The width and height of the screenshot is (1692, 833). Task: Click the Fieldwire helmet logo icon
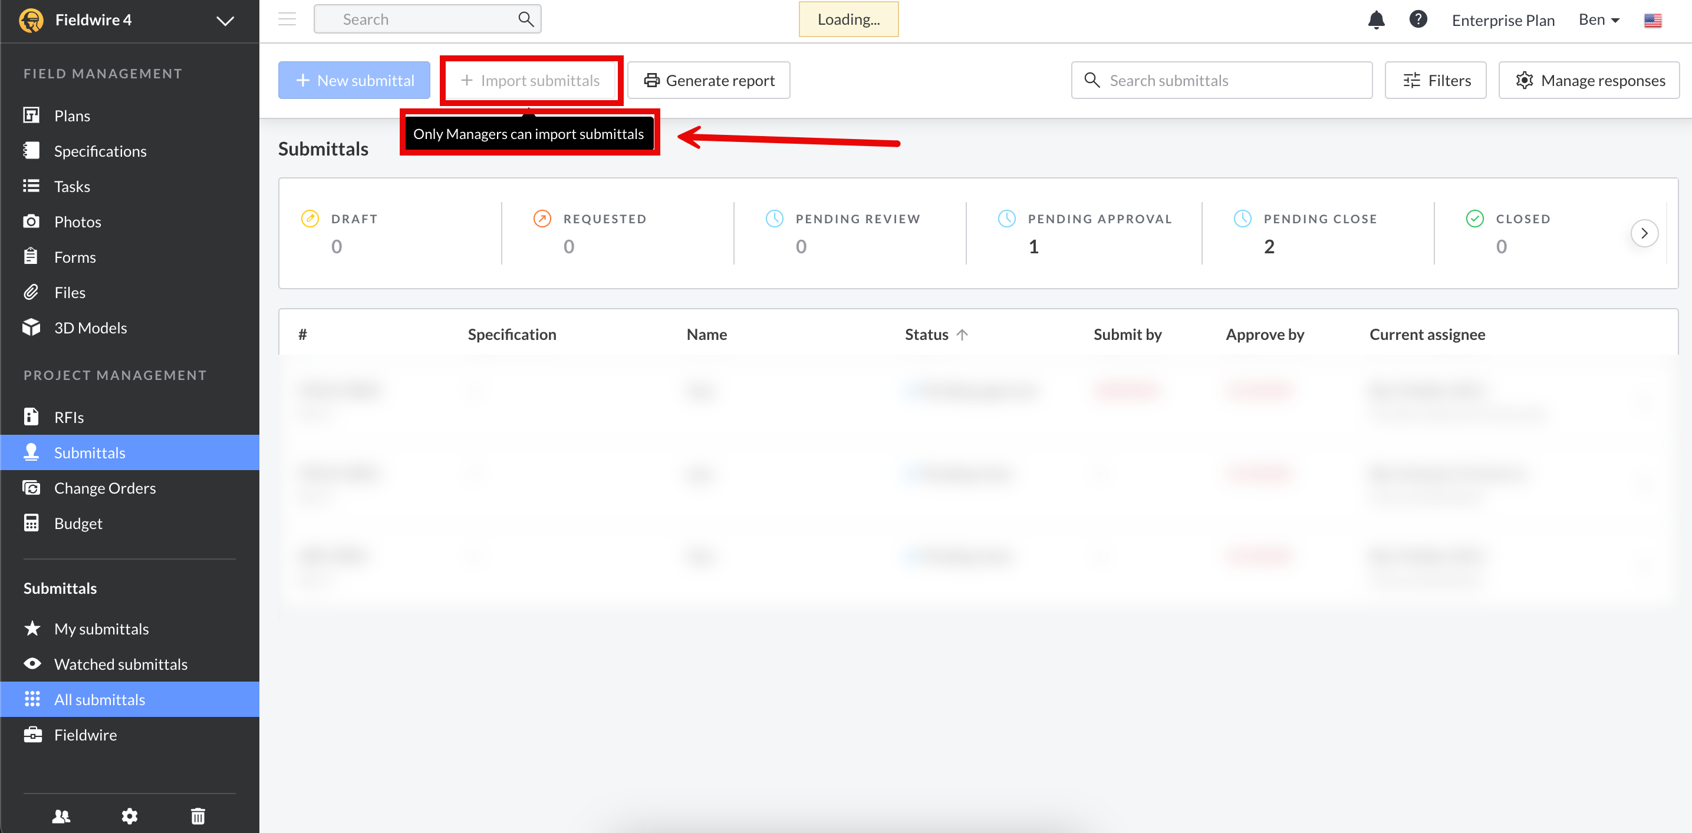pos(31,19)
